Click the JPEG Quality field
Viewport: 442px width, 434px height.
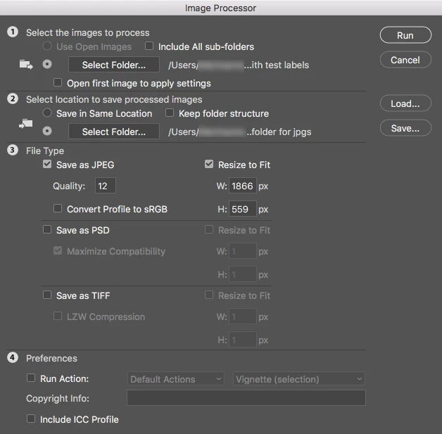pyautogui.click(x=106, y=186)
